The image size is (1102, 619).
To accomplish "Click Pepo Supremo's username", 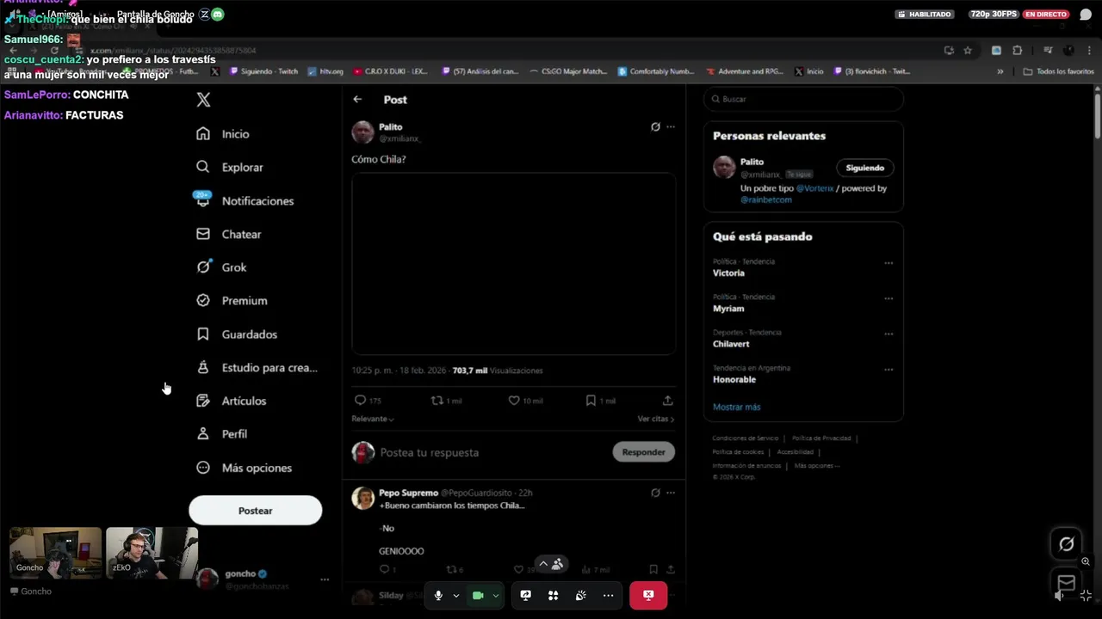I will [408, 493].
